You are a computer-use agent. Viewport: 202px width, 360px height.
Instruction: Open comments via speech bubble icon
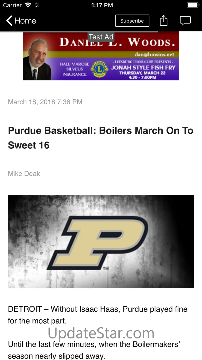tap(185, 21)
